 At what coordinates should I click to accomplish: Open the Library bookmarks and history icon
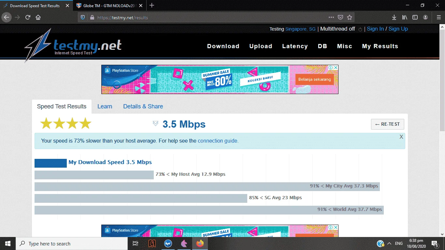pos(405,17)
